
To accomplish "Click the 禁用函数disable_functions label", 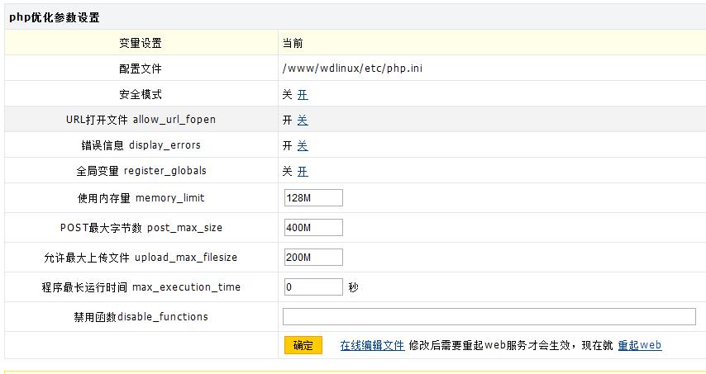I will 141,317.
